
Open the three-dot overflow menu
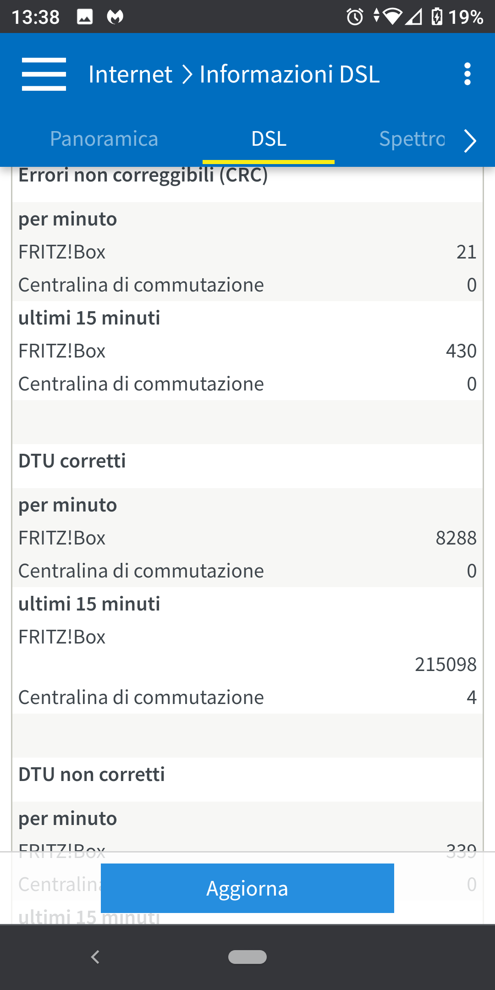[467, 74]
